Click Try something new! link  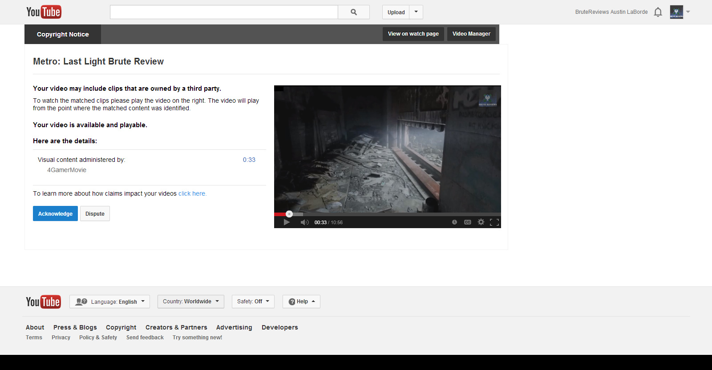click(x=198, y=338)
